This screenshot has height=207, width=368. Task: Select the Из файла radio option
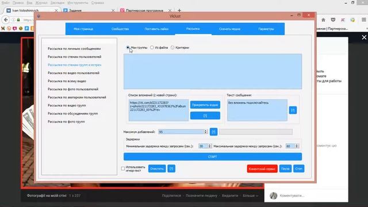pos(152,47)
